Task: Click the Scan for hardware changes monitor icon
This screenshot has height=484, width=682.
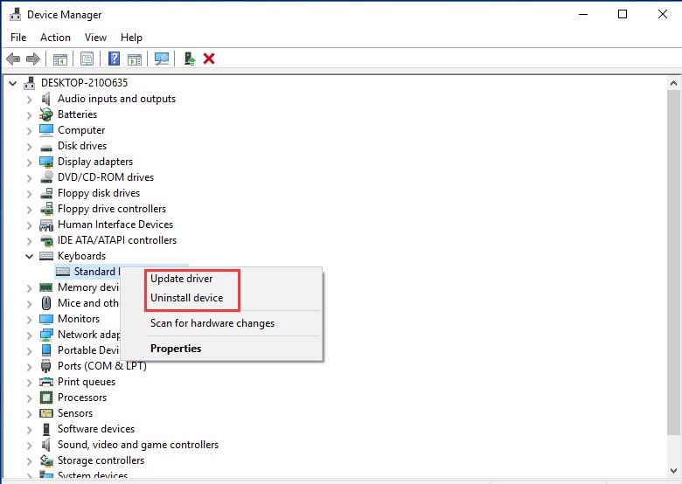Action: pos(162,59)
